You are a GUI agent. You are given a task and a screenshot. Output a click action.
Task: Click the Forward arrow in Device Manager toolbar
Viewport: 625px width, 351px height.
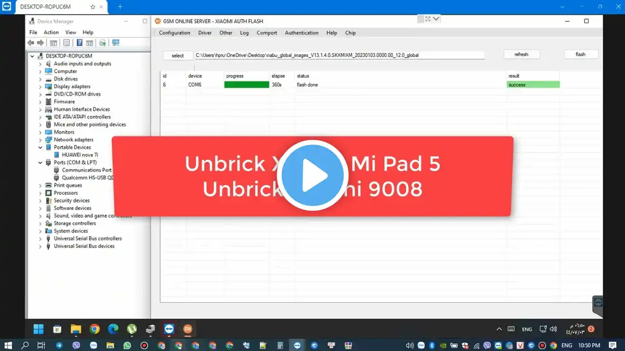click(x=41, y=43)
